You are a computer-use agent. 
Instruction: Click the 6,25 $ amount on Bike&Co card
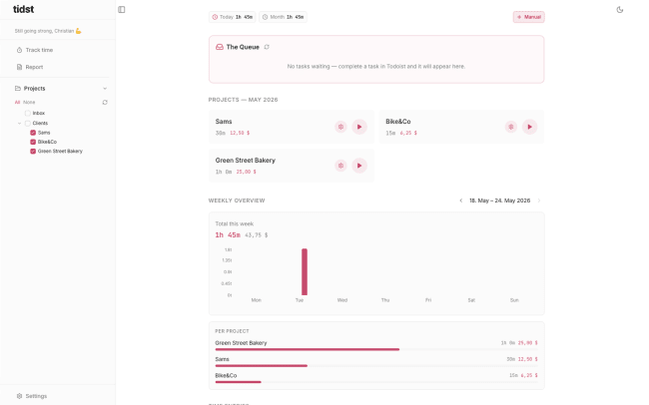pyautogui.click(x=408, y=134)
